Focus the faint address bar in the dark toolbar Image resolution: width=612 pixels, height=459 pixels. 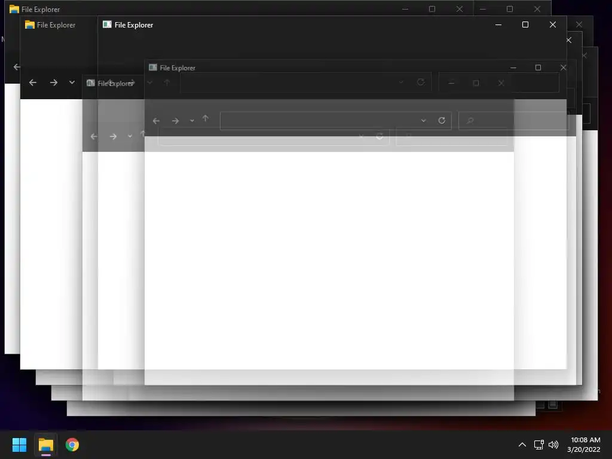[x=305, y=82]
